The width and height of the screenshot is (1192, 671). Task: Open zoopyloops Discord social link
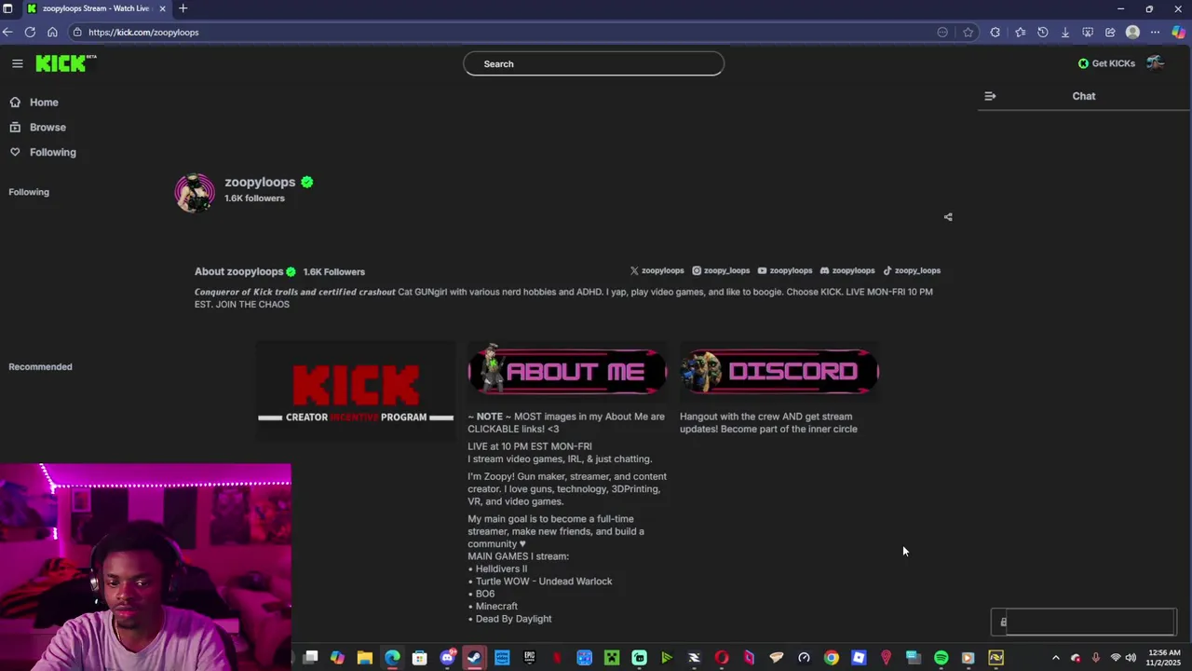pyautogui.click(x=847, y=270)
